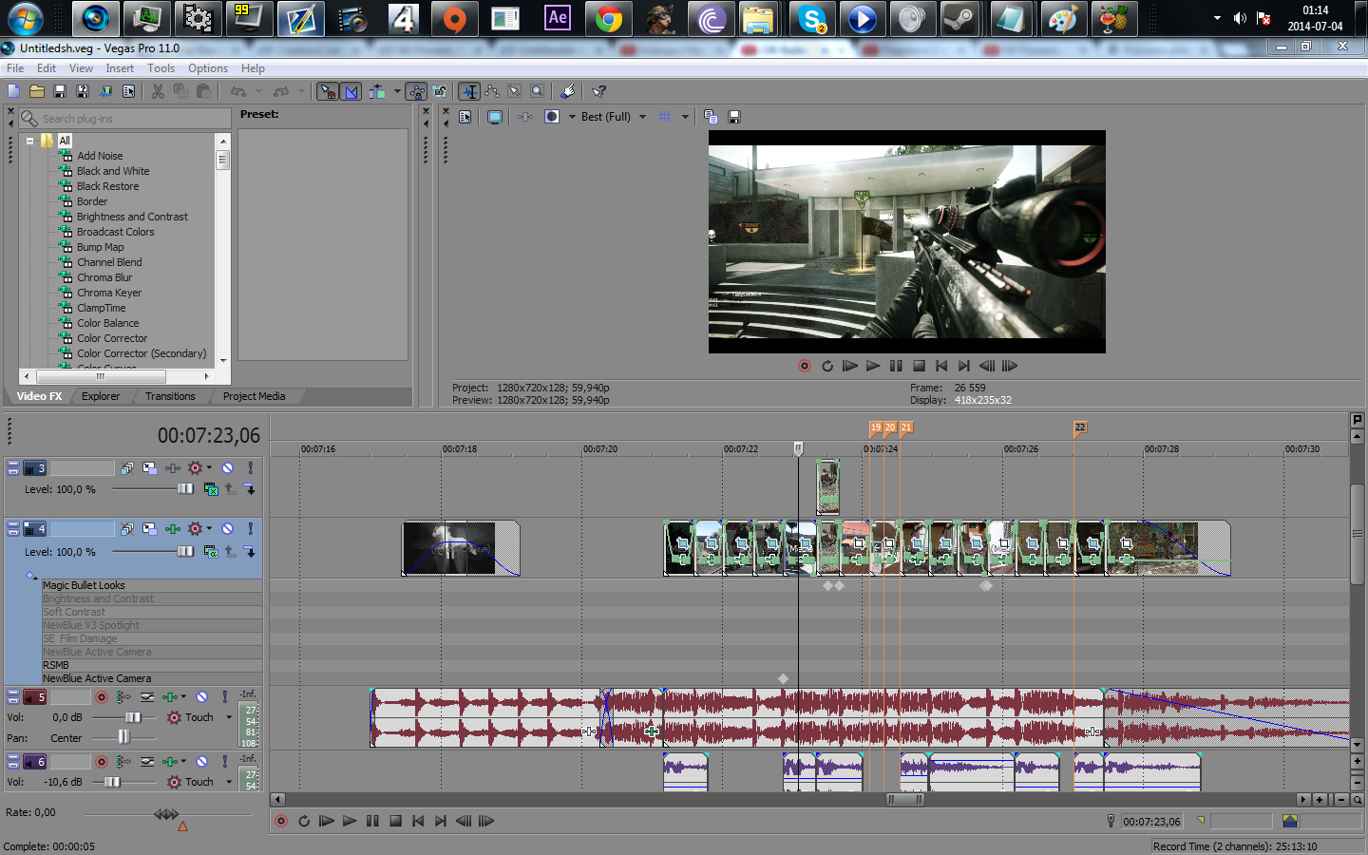Select the Color Balance plug-in
The width and height of the screenshot is (1368, 855).
tap(107, 323)
